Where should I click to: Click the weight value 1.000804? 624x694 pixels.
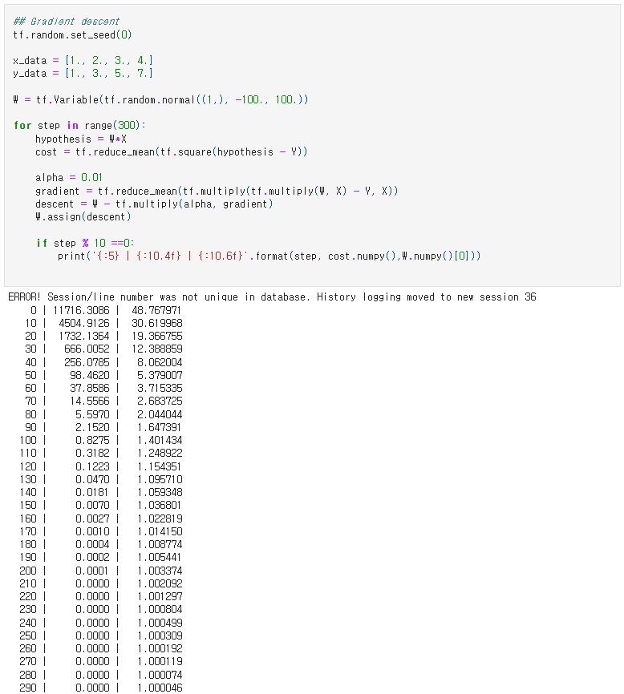[x=160, y=609]
